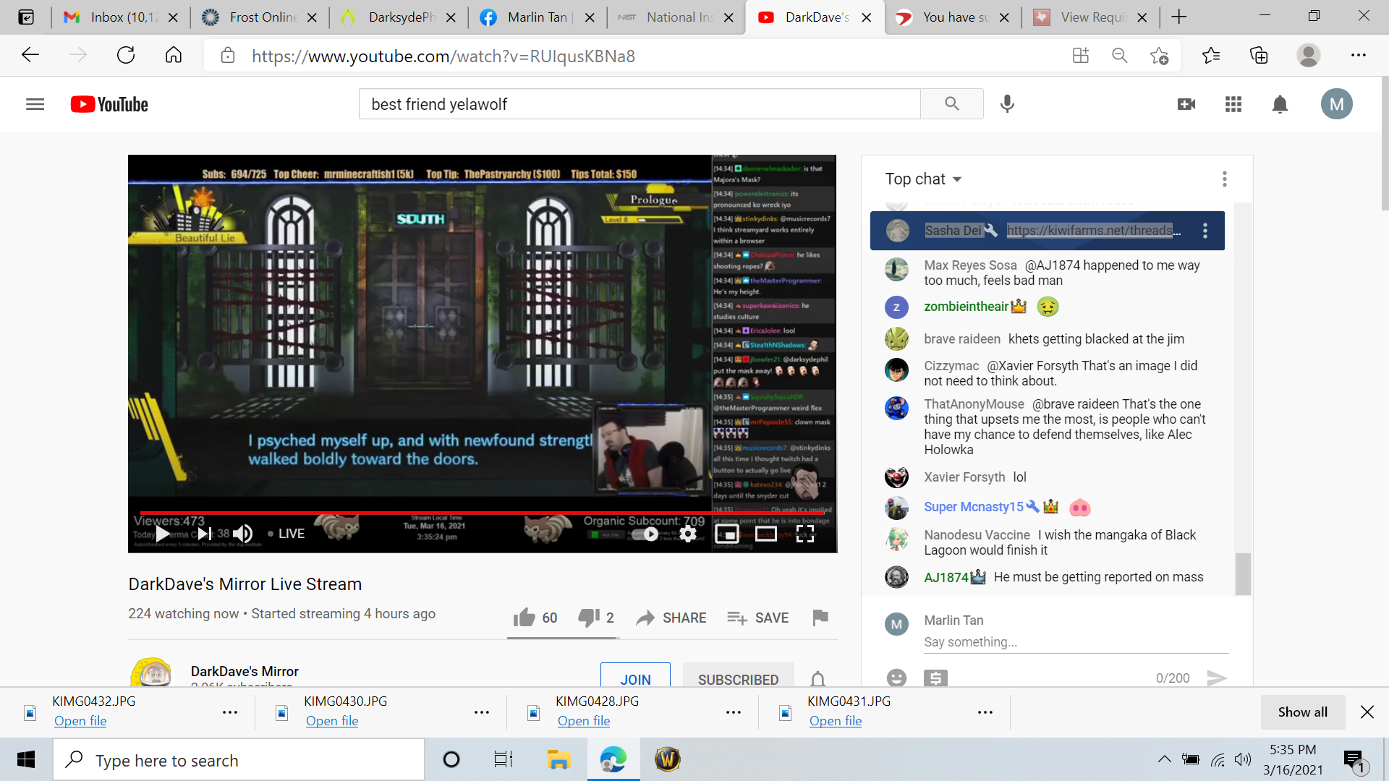Open the chat emoji picker

click(896, 678)
